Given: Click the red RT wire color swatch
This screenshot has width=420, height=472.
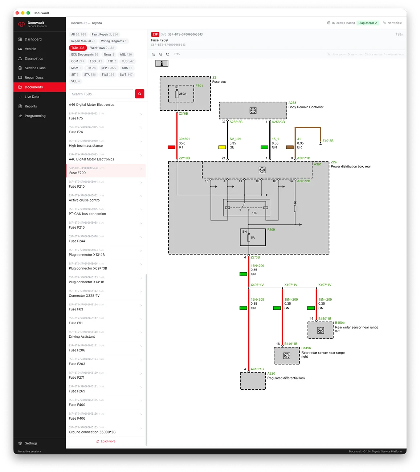Looking at the screenshot, I should click(171, 147).
